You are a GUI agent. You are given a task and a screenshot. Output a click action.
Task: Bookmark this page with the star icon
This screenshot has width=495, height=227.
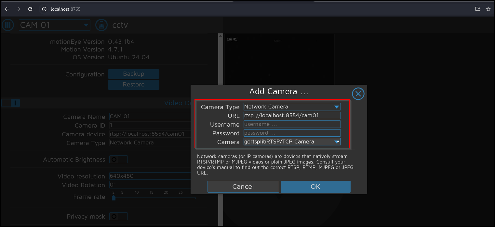click(x=488, y=9)
